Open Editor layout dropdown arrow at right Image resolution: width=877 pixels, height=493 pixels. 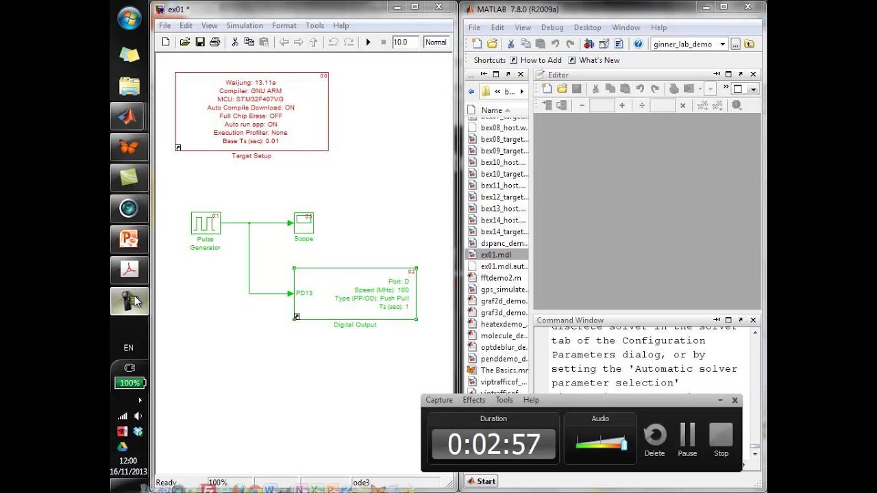point(753,89)
